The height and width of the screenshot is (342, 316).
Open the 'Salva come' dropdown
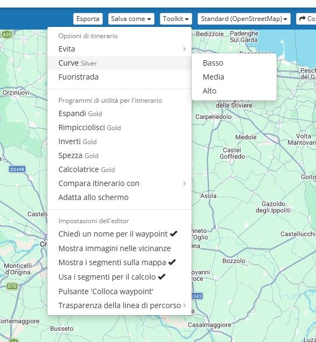tap(131, 19)
